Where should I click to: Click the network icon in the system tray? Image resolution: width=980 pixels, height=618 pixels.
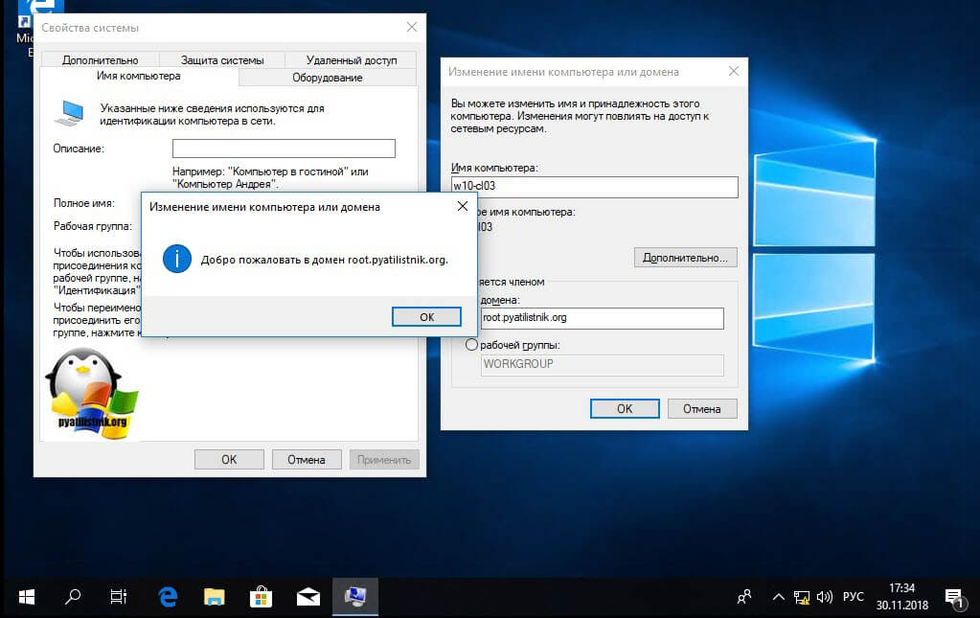(x=803, y=596)
